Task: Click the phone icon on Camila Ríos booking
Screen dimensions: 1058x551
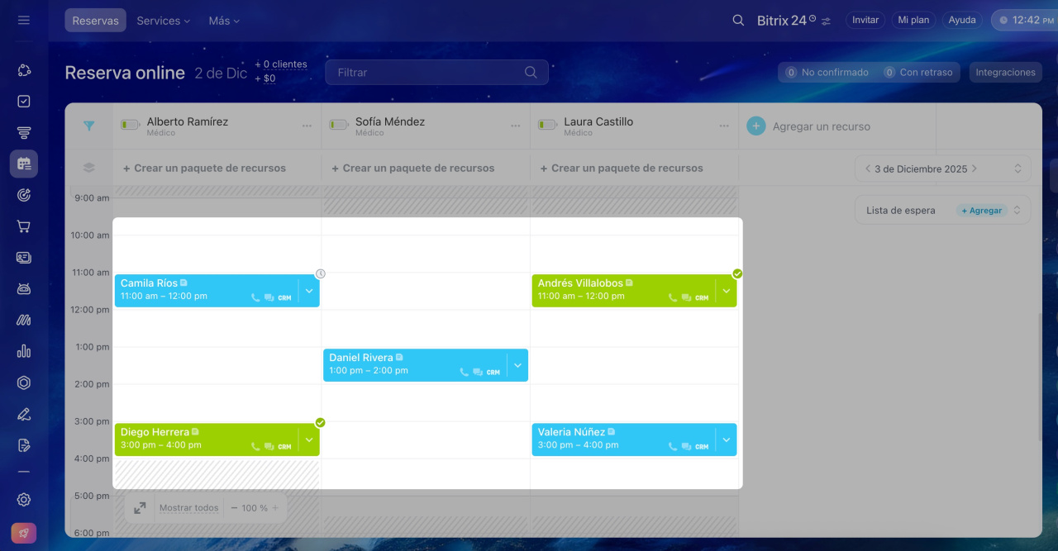Action: [255, 297]
